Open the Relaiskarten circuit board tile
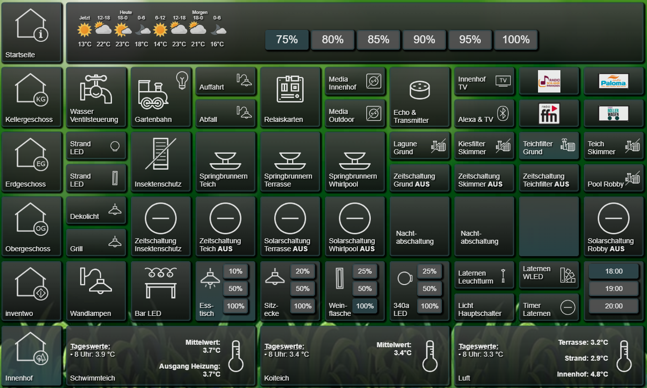This screenshot has width=647, height=388. coord(290,97)
